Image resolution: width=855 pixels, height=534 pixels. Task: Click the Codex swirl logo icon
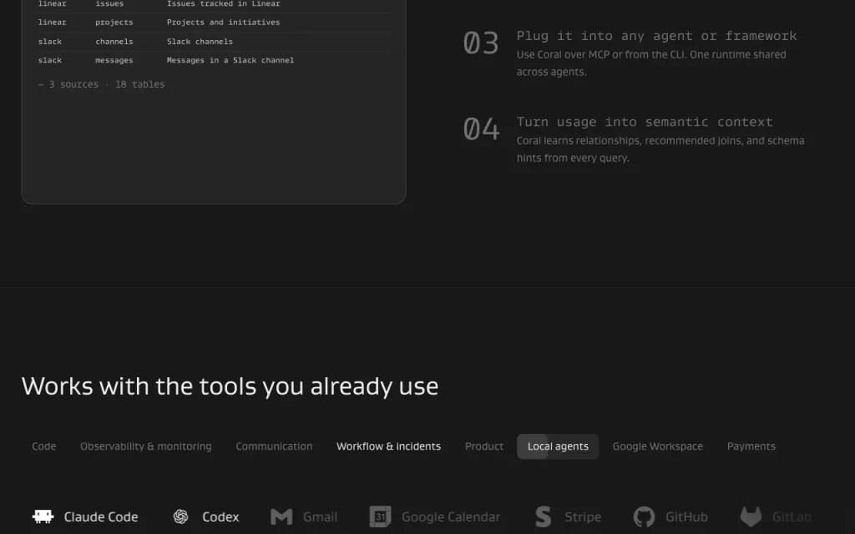click(180, 516)
